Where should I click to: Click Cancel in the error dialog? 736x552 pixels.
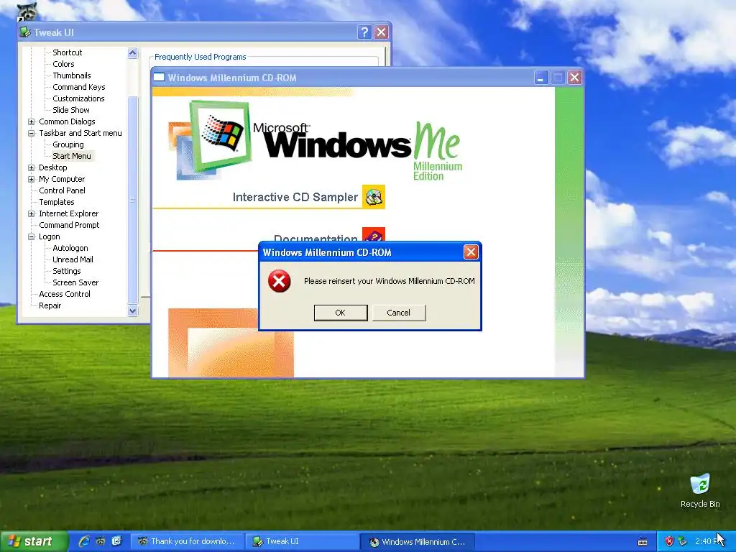tap(398, 313)
